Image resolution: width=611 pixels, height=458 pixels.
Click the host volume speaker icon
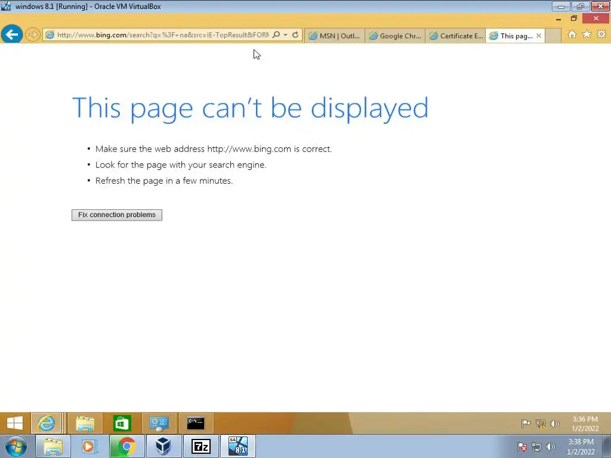(x=551, y=447)
